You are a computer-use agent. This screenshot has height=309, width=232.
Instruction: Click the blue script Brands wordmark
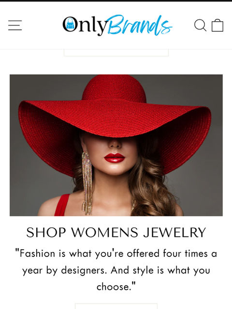coord(140,25)
